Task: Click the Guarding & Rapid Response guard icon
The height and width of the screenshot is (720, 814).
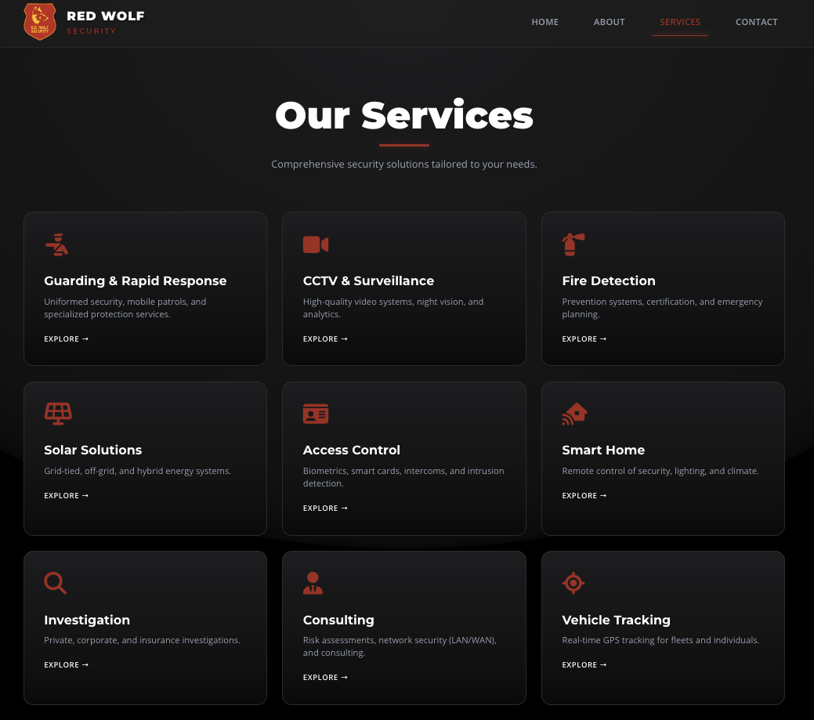Action: point(56,244)
